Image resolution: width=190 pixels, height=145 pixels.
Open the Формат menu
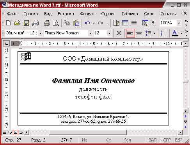tap(87, 14)
